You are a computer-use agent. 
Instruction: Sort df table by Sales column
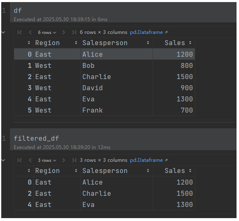[190, 43]
